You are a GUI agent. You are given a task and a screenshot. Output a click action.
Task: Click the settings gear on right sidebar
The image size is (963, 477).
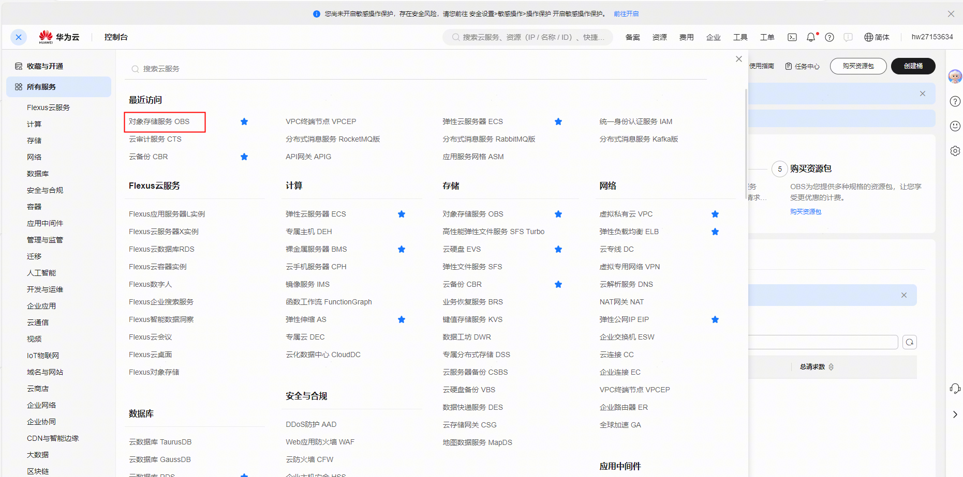point(955,151)
